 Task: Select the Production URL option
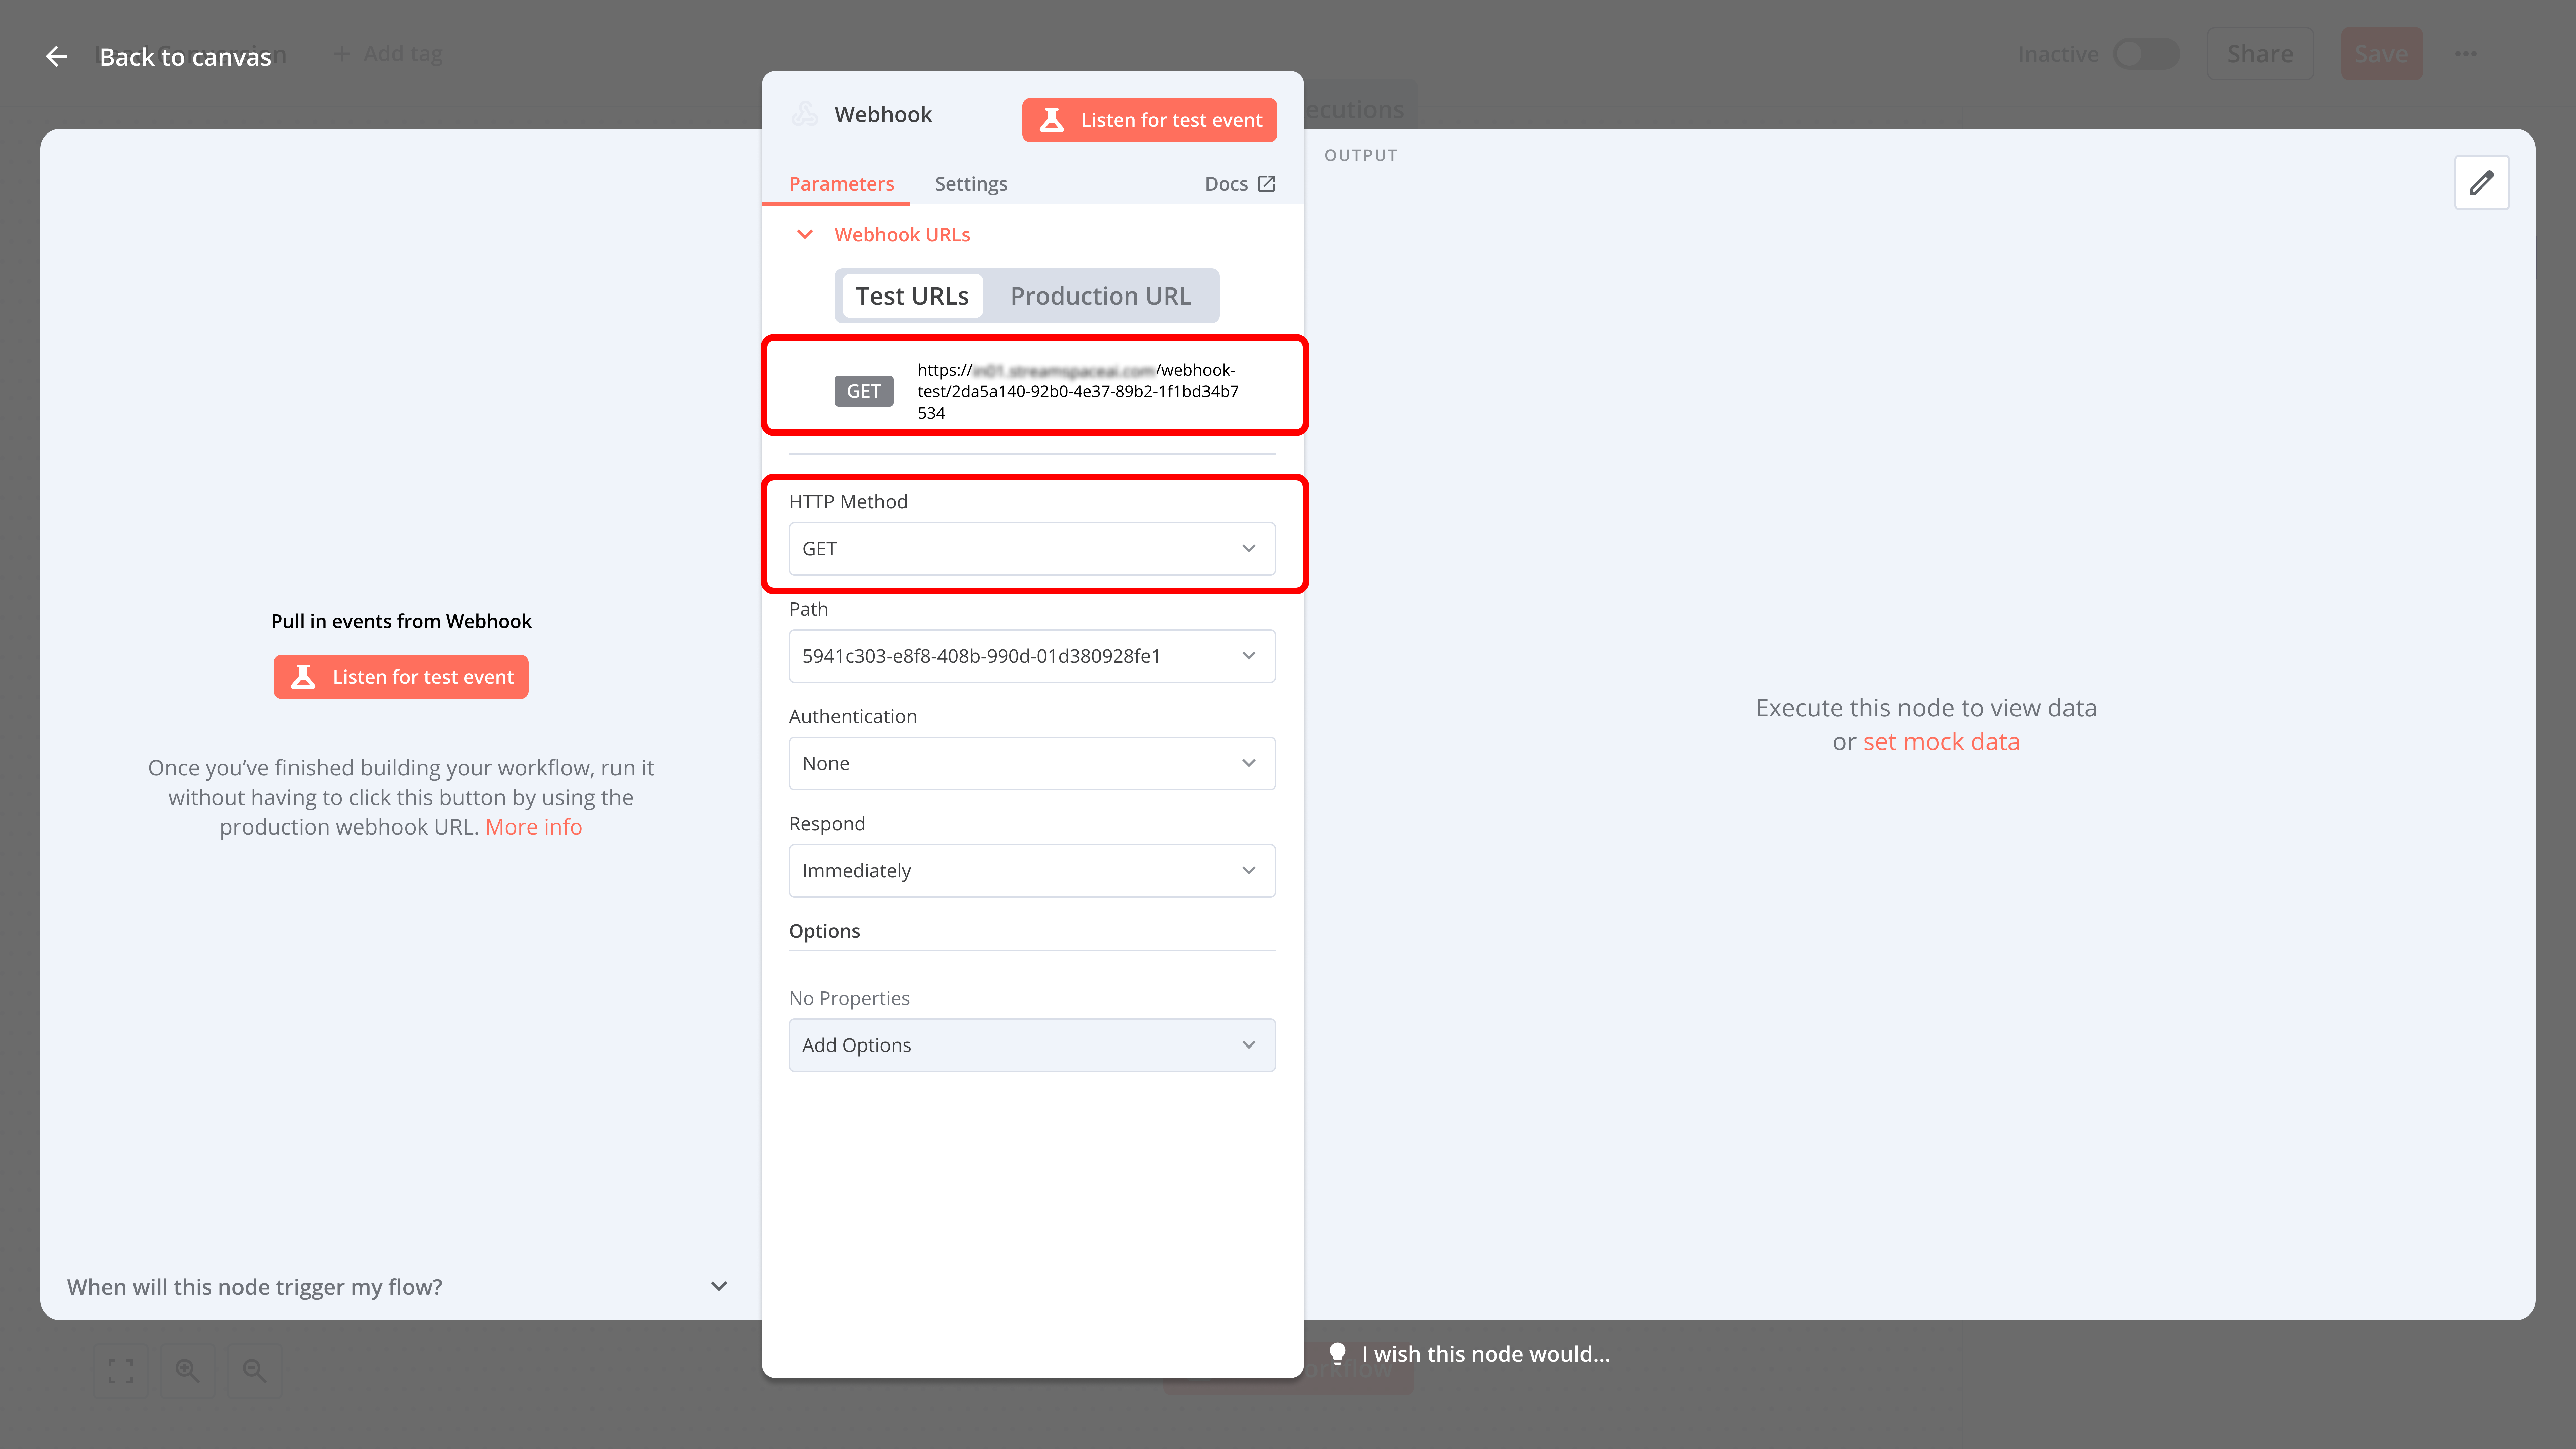click(x=1100, y=295)
